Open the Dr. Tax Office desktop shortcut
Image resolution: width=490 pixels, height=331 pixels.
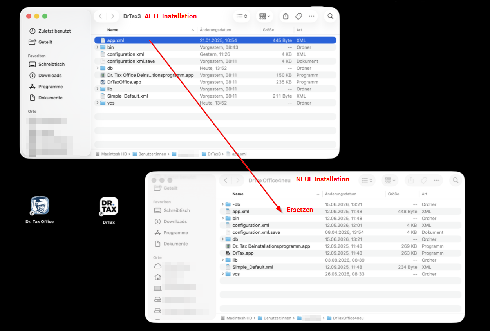click(x=40, y=206)
